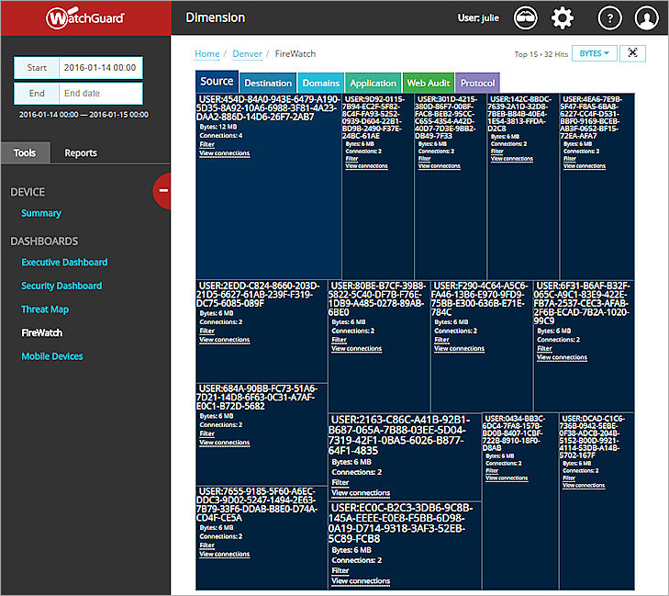Screen dimensions: 669x596
Task: Open the help question mark icon
Action: [x=609, y=17]
